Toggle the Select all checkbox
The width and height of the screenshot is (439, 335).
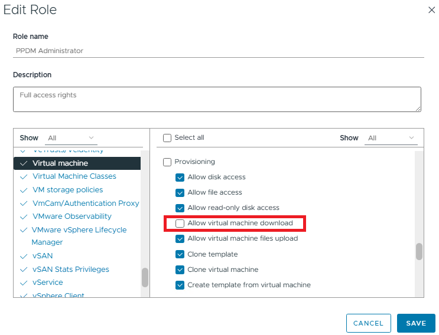(167, 138)
